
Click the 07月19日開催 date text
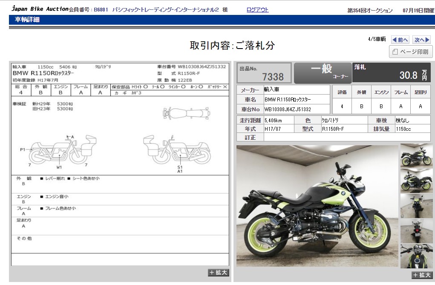tap(418, 11)
